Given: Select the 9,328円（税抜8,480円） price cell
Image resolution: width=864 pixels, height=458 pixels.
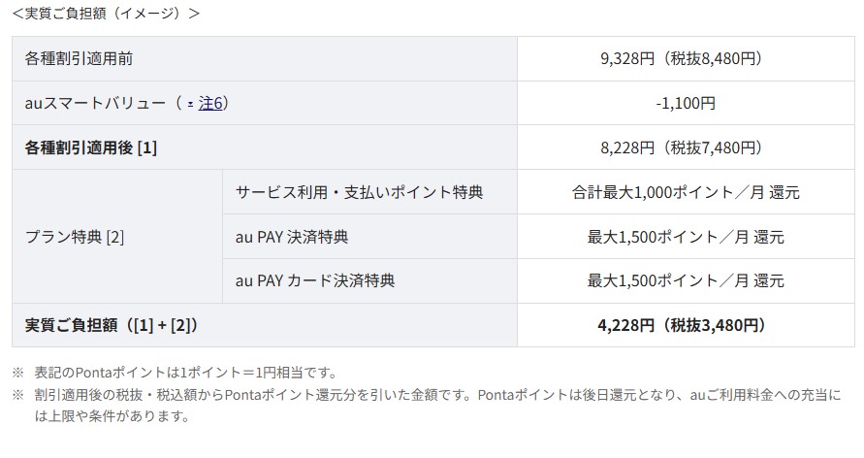Looking at the screenshot, I should coord(686,58).
